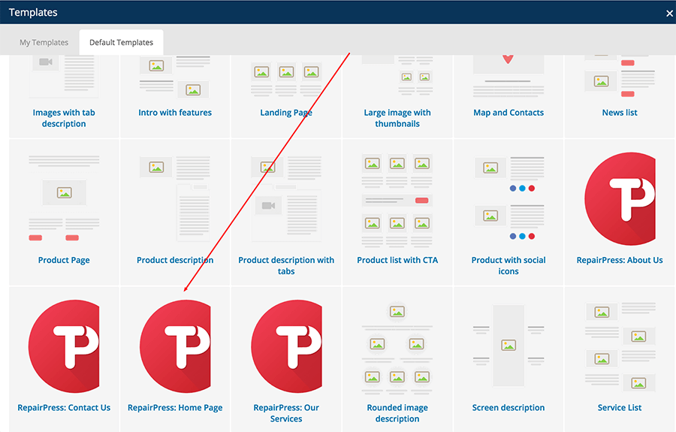Open the Service List title link

tap(620, 407)
